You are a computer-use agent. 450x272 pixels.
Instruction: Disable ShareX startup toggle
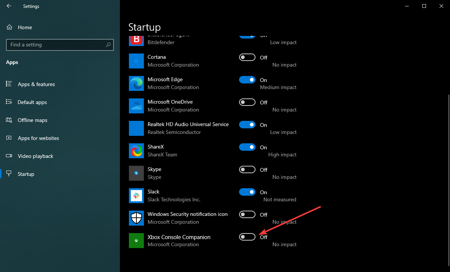click(x=247, y=147)
